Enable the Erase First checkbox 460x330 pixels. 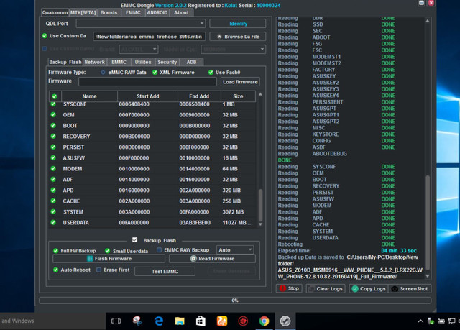(x=99, y=270)
